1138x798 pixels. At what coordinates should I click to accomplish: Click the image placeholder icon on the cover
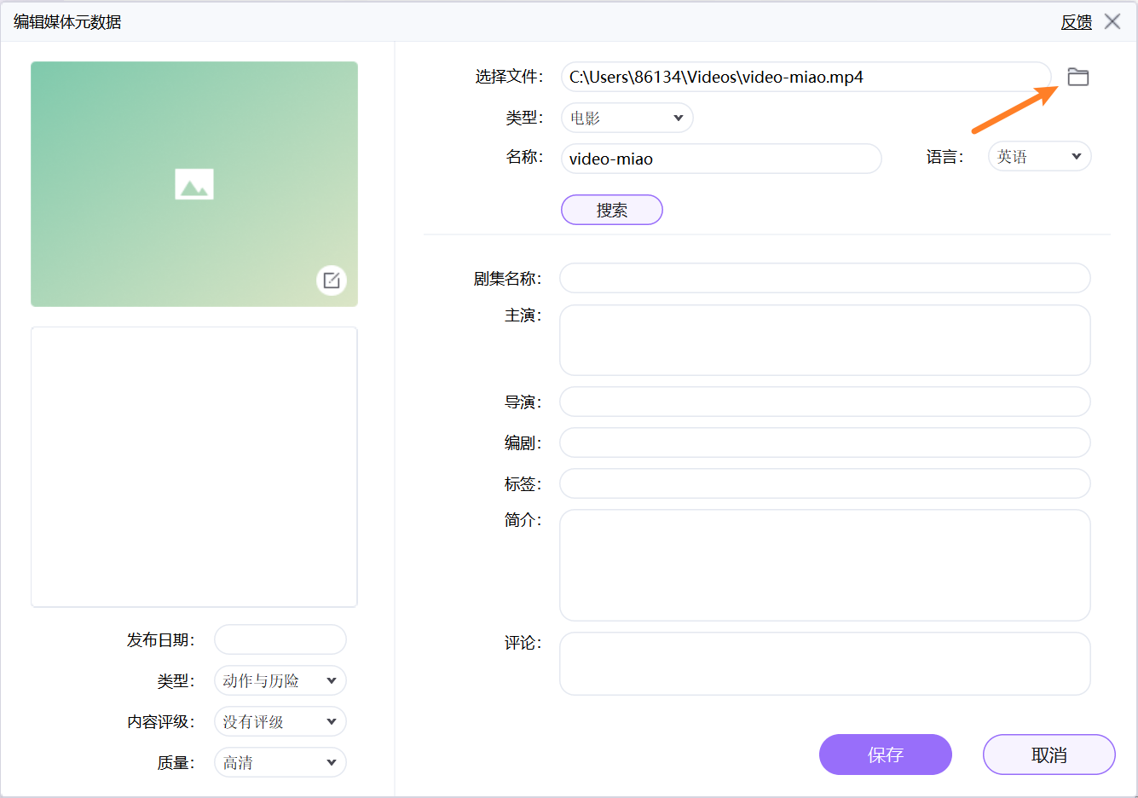194,183
